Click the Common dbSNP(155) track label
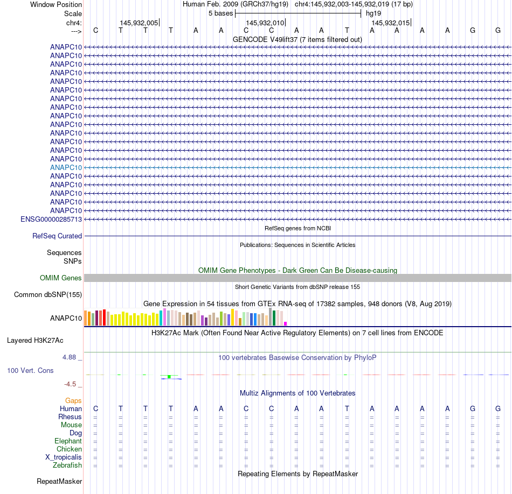This screenshot has height=494, width=512. pos(48,294)
